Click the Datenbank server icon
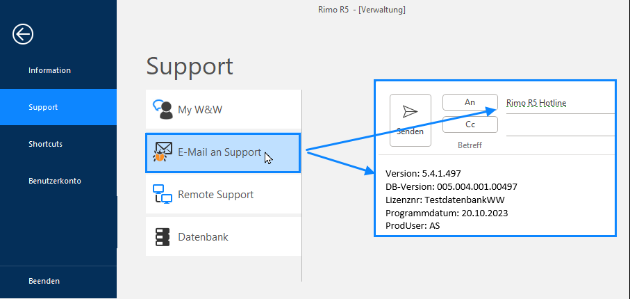630x299 pixels. coord(163,237)
